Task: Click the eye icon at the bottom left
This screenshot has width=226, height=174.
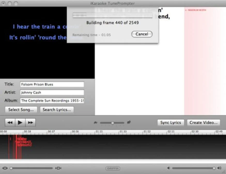Action: click(4, 168)
